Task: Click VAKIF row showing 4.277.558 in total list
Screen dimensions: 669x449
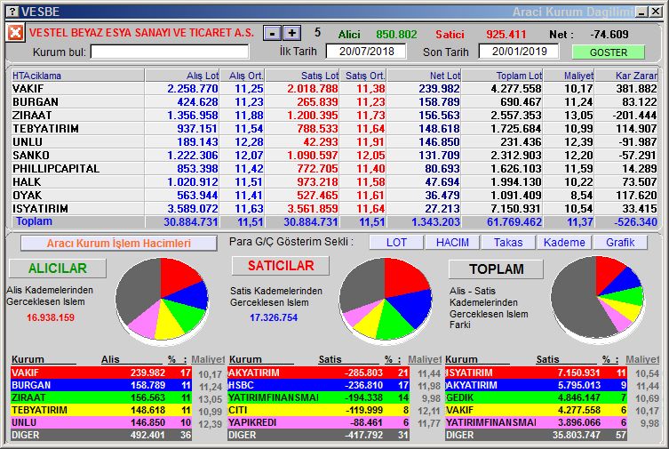Action: (x=536, y=410)
